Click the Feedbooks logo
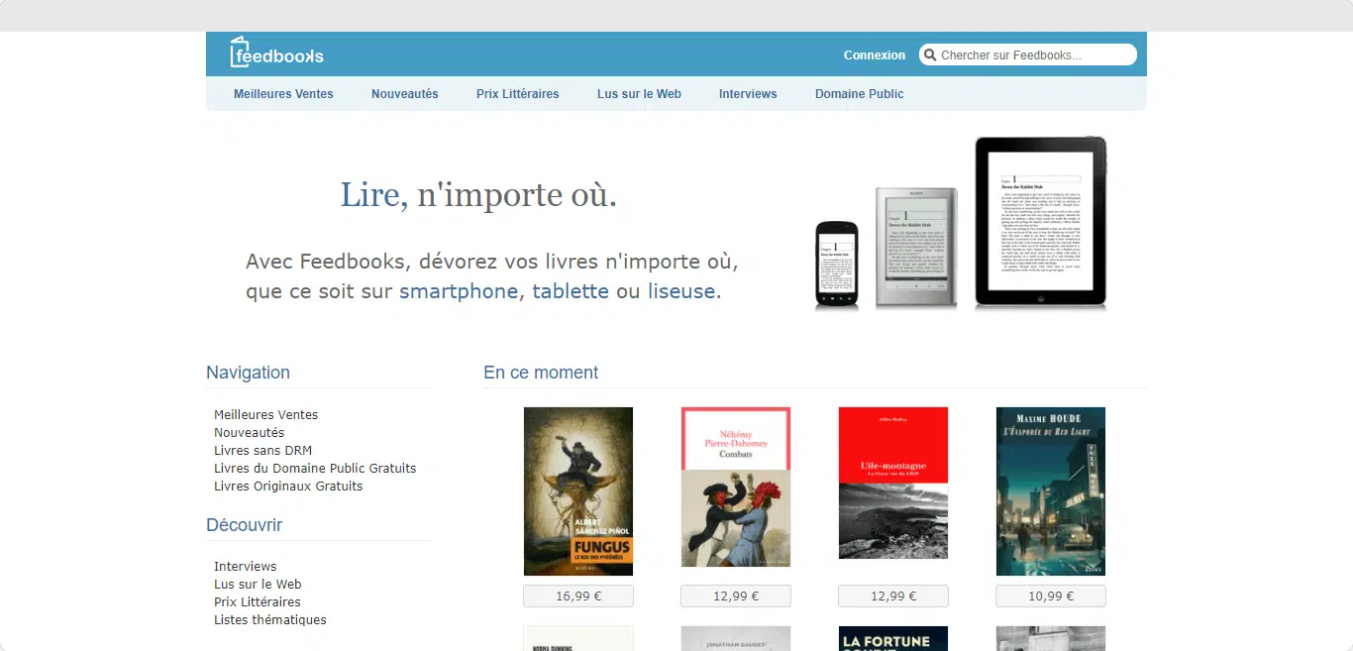This screenshot has width=1353, height=651. click(x=276, y=53)
